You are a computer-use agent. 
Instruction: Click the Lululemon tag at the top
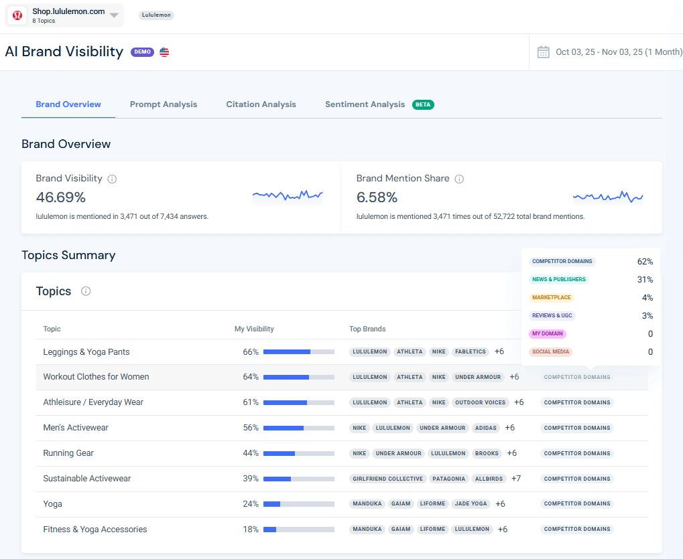point(156,15)
